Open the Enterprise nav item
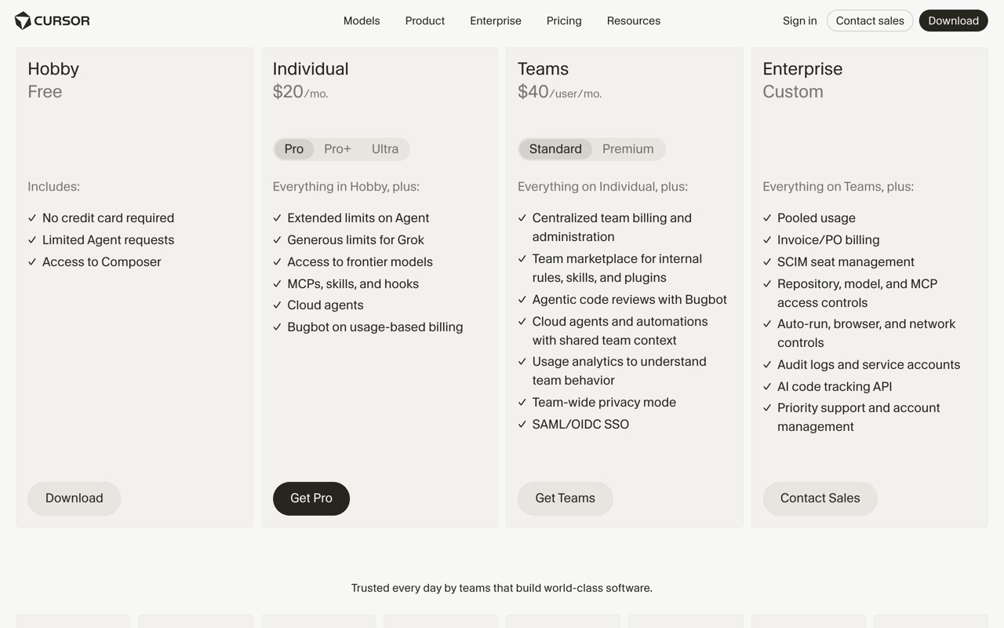 pyautogui.click(x=496, y=21)
